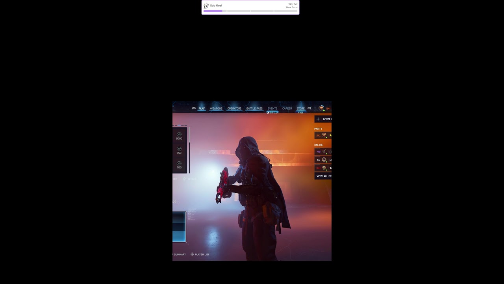The width and height of the screenshot is (504, 284).
Task: Select the blue card thumbnail at lower left
Action: pyautogui.click(x=179, y=227)
